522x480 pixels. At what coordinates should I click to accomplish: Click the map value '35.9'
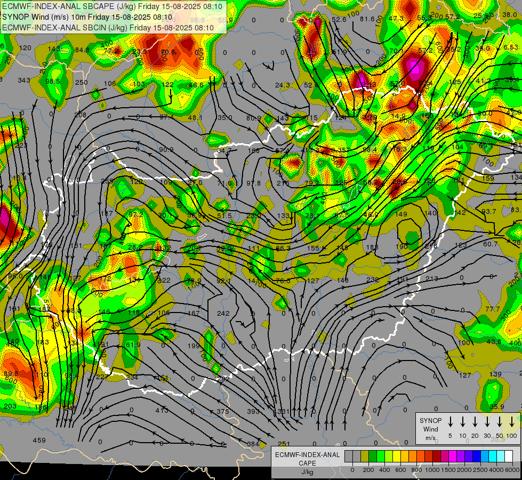click(x=497, y=407)
